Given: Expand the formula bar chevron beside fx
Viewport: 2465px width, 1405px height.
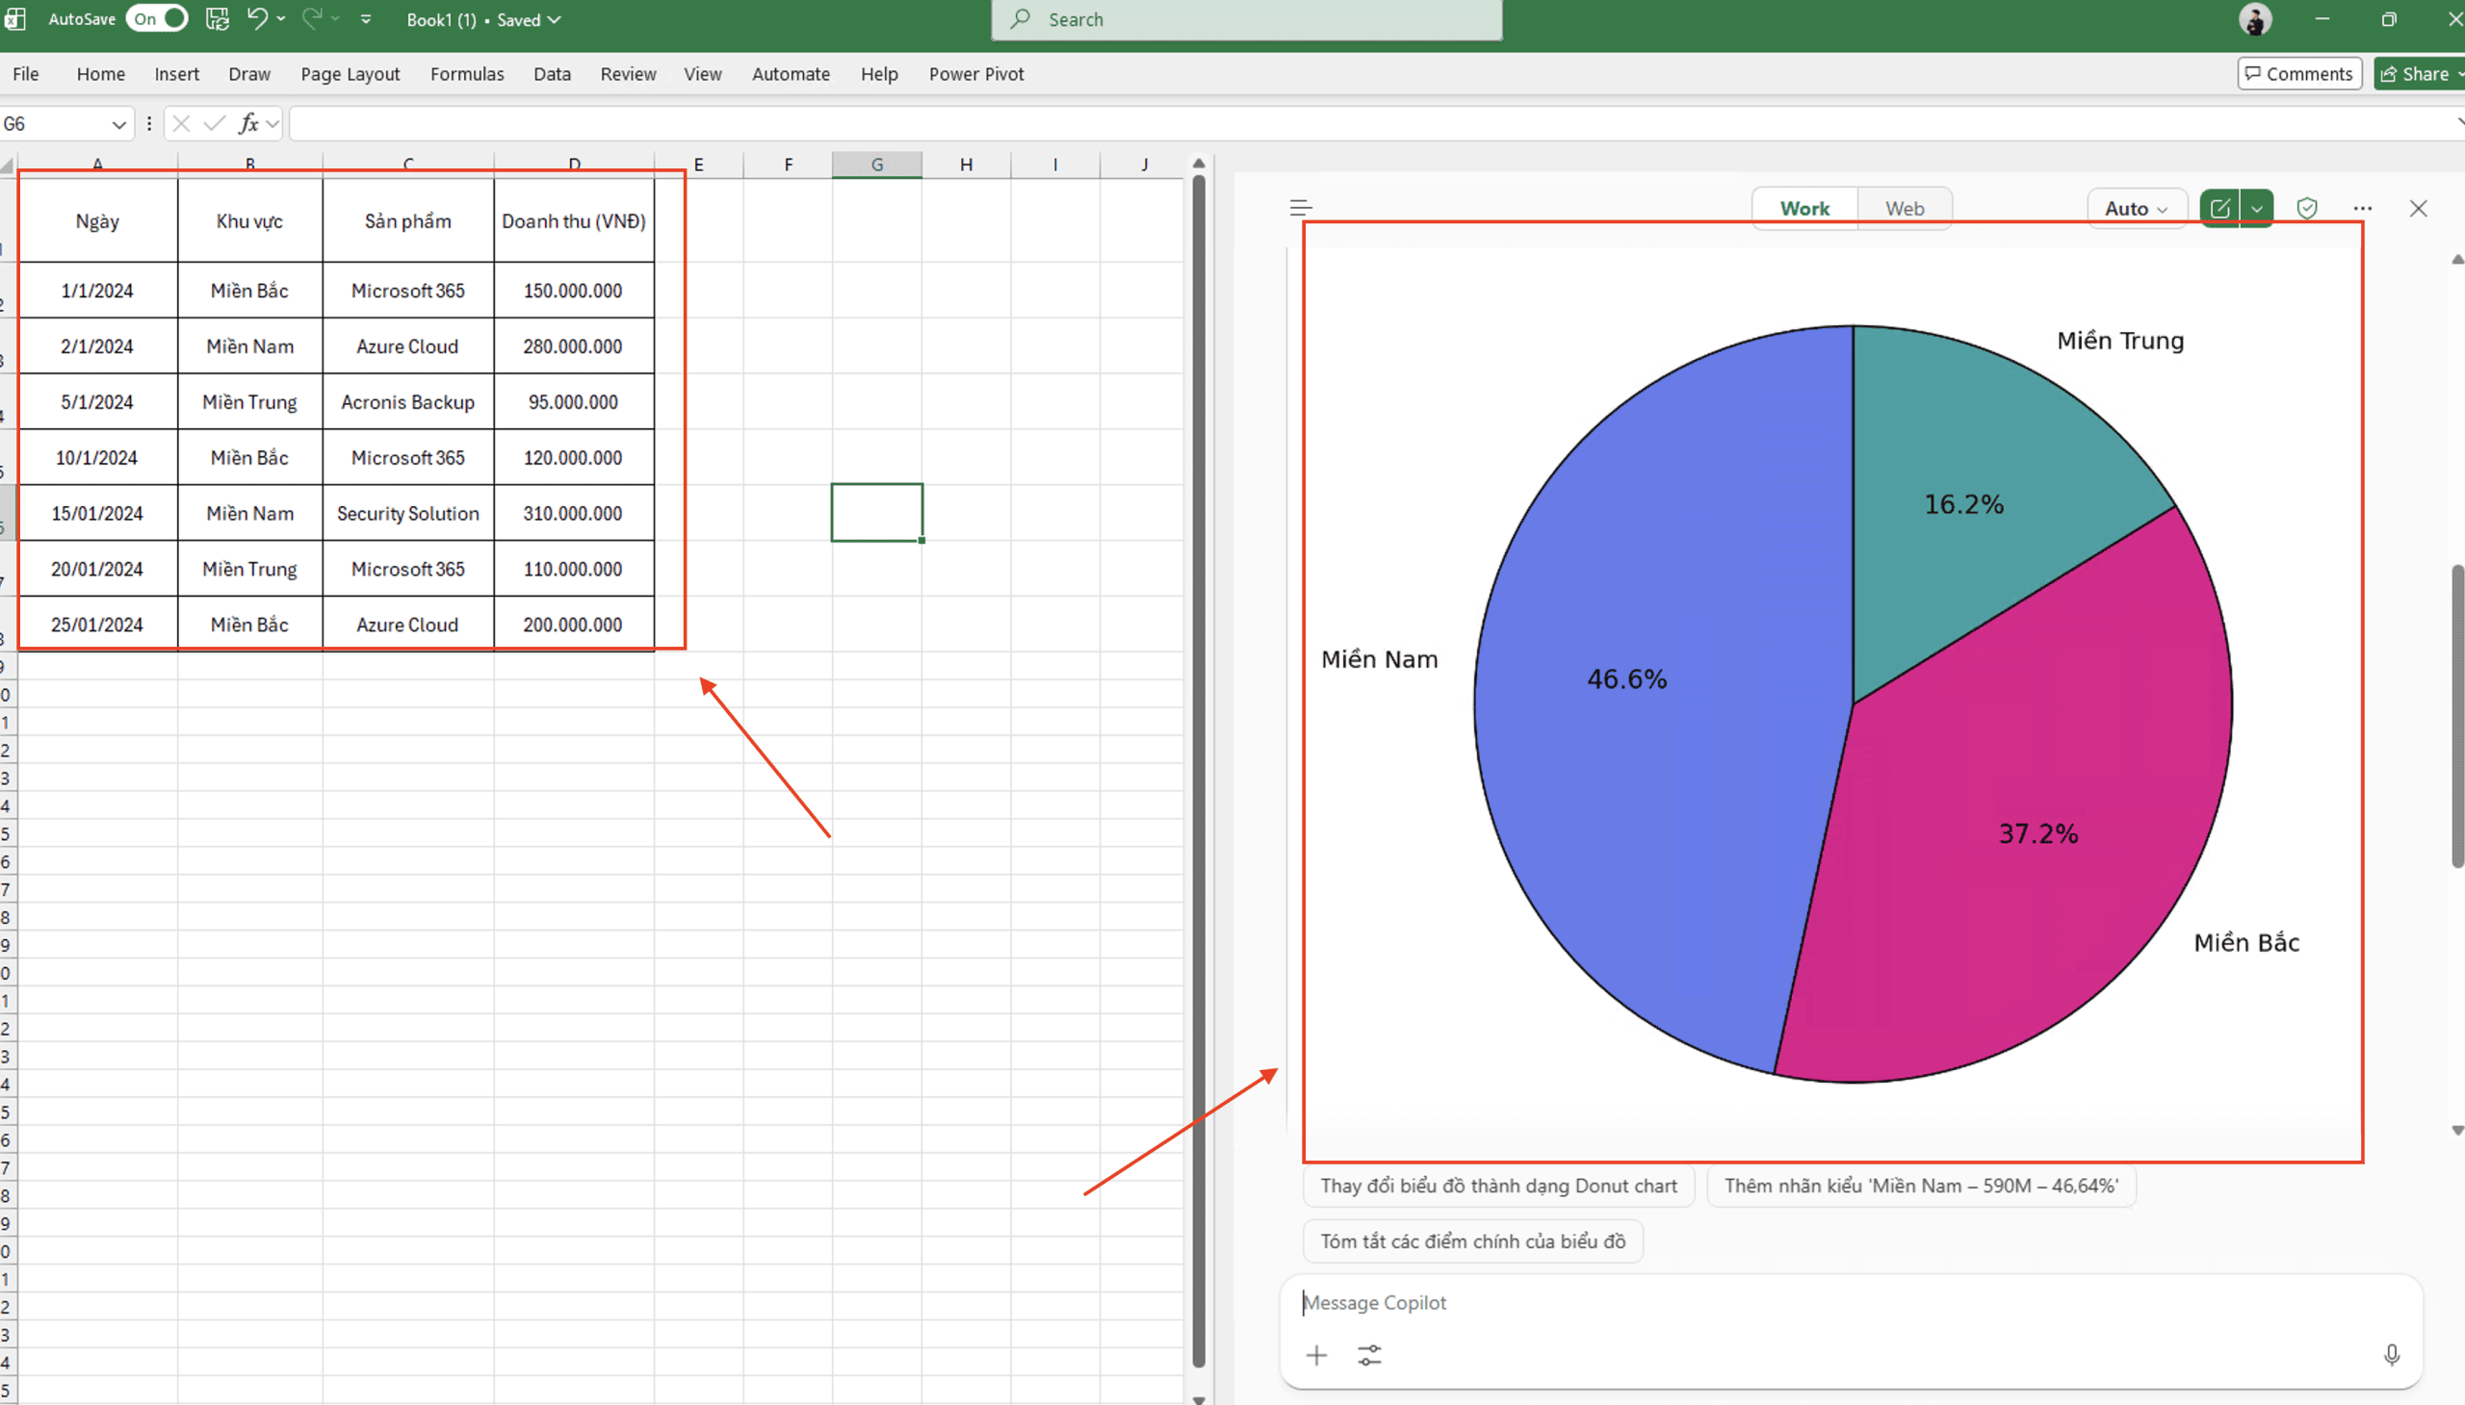Looking at the screenshot, I should tap(273, 123).
